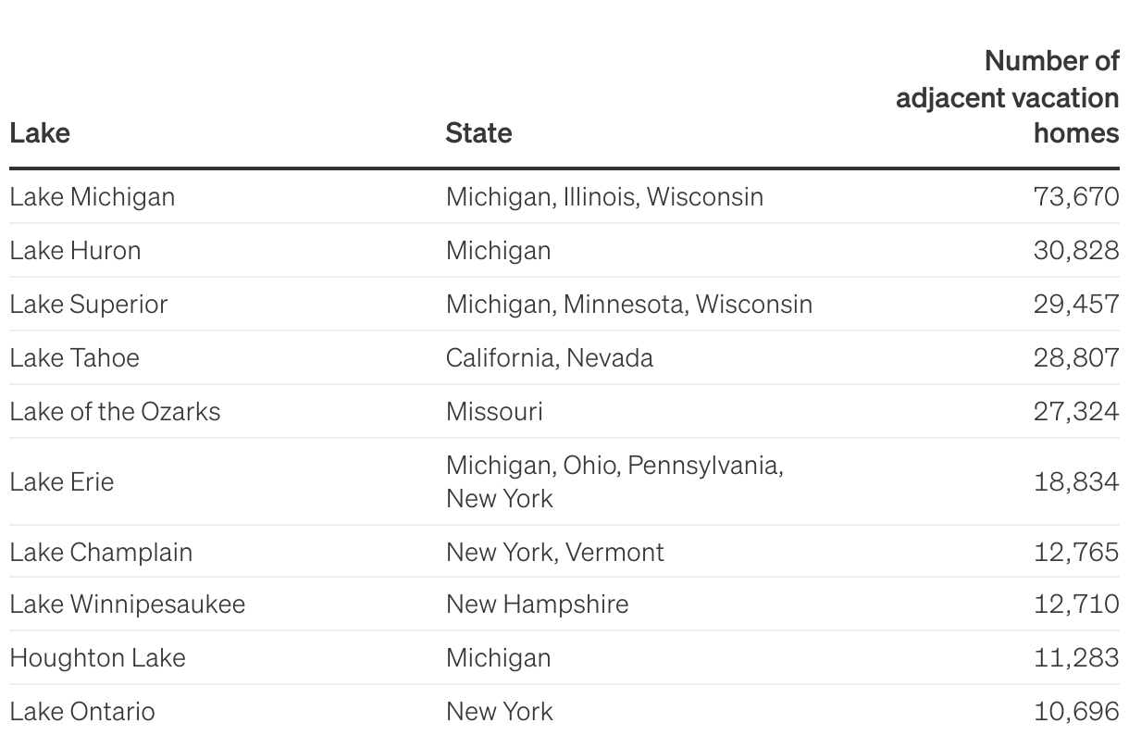Click the 73,670 vacation homes value
This screenshot has width=1129, height=748.
pos(1075,196)
